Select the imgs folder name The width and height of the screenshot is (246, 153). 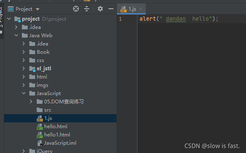click(43, 85)
